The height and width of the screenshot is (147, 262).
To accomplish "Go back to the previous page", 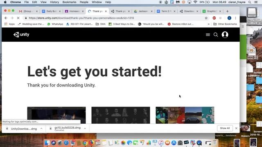I will tap(6, 18).
